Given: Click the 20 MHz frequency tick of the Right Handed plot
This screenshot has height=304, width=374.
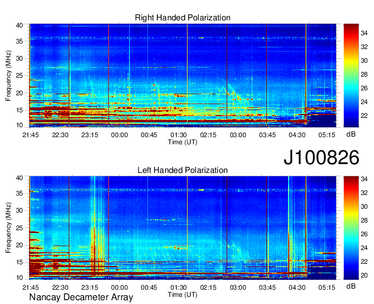Looking at the screenshot, I should 19,93.
